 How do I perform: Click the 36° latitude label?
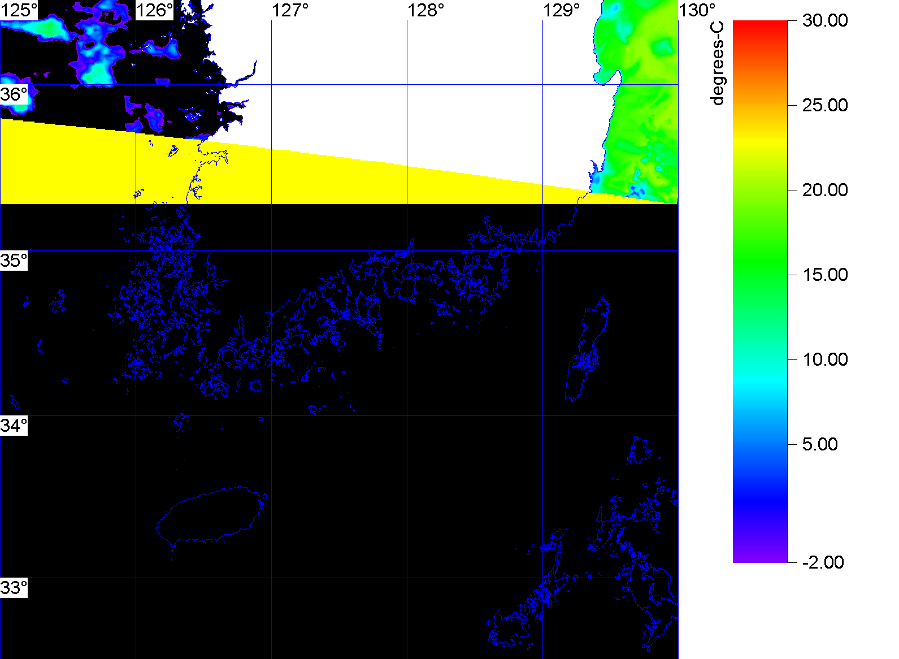point(14,94)
